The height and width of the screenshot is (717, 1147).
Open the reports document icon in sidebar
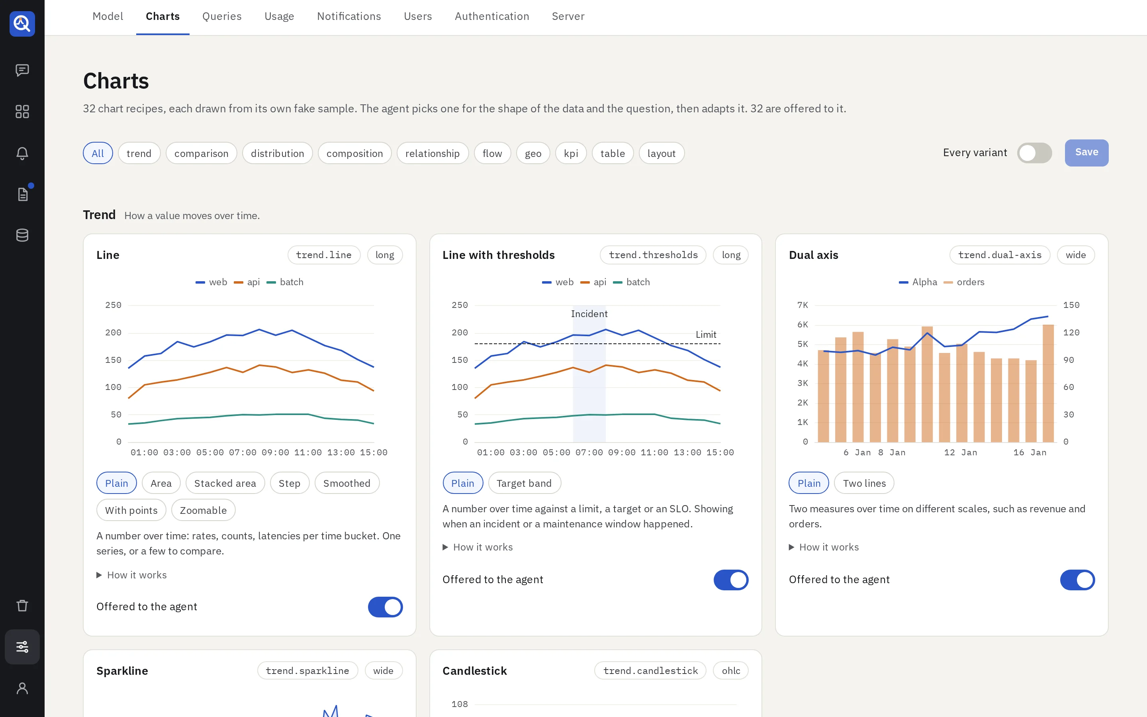[22, 194]
